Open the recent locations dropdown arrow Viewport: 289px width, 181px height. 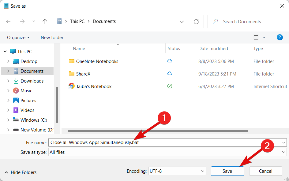(x=34, y=21)
